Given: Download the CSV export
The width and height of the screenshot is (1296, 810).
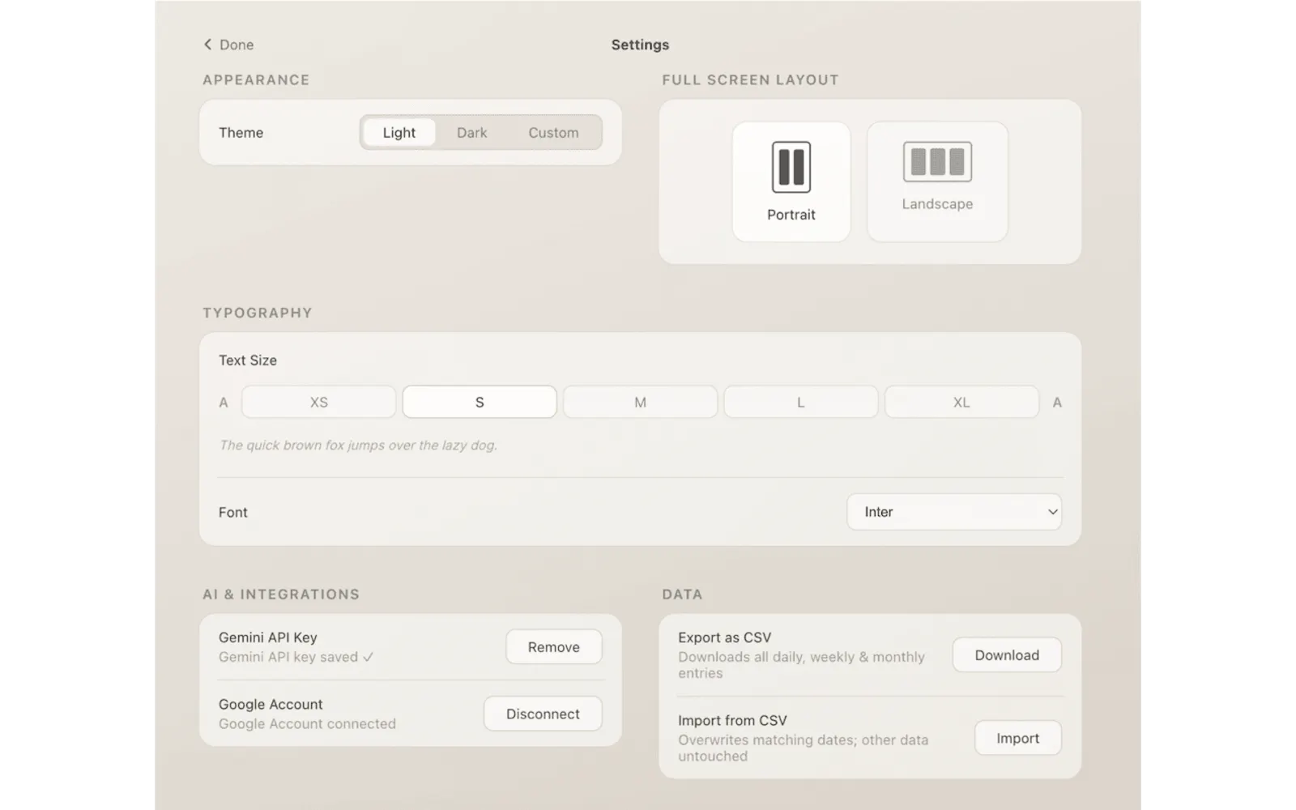Looking at the screenshot, I should pos(1007,655).
